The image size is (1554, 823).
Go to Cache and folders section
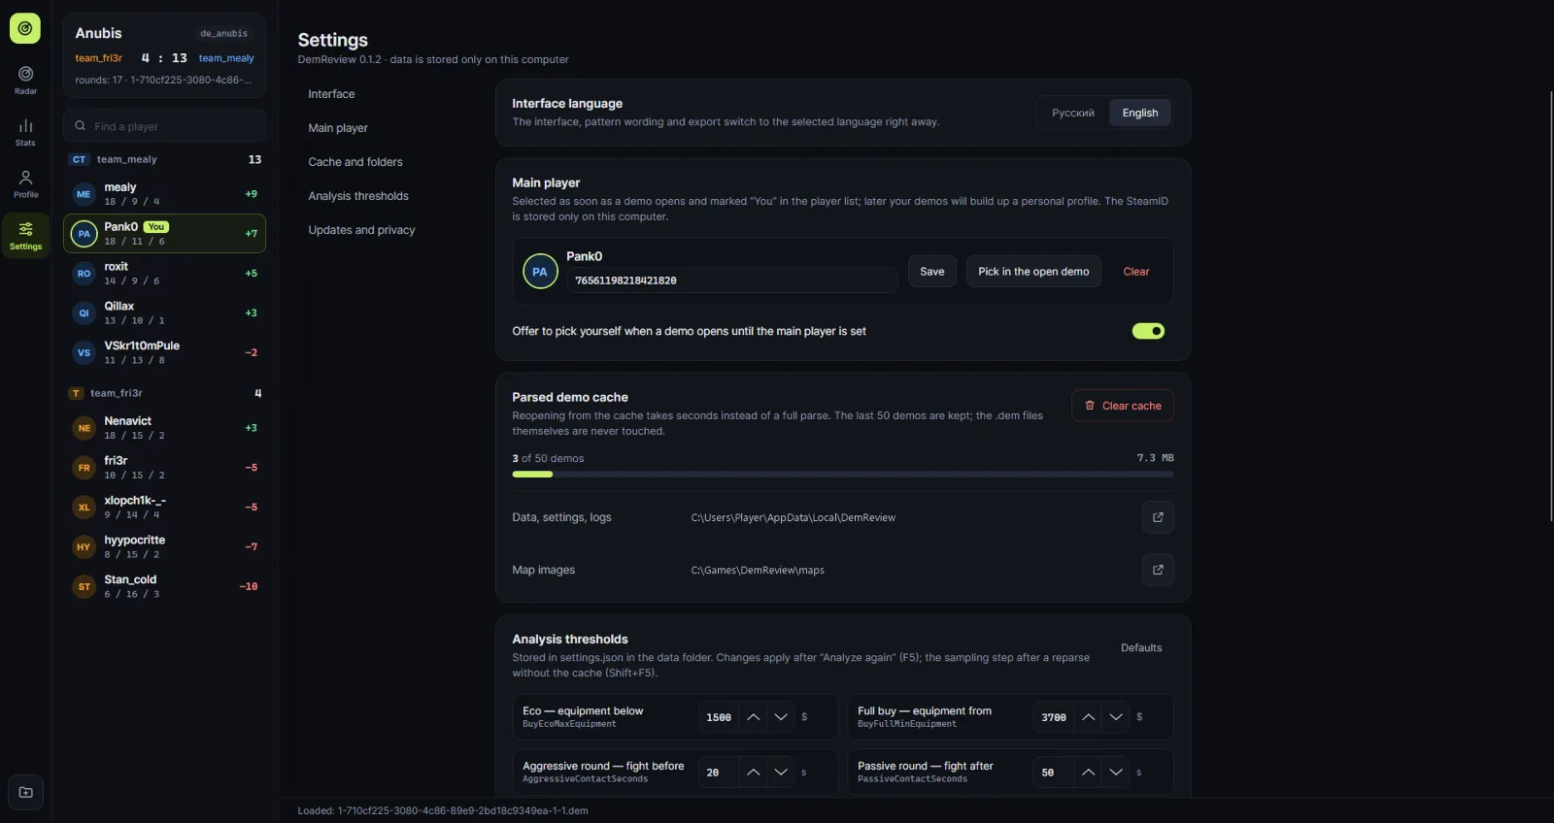[x=355, y=162]
